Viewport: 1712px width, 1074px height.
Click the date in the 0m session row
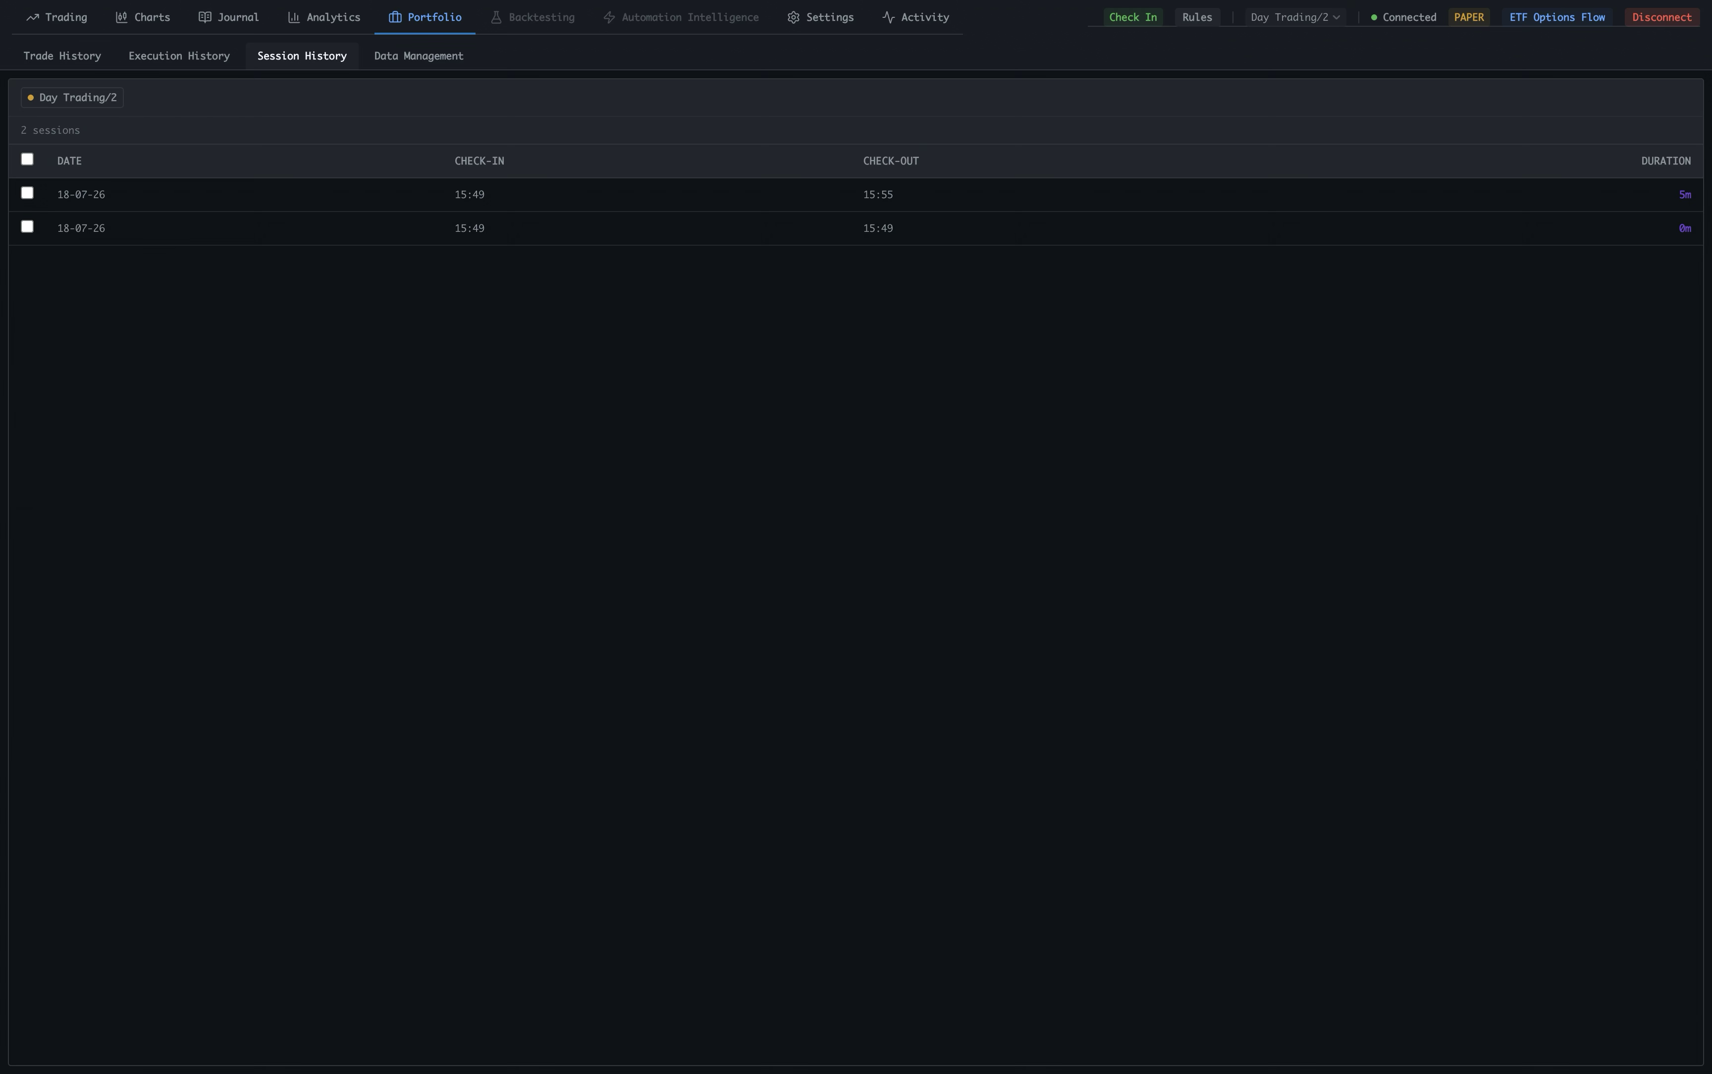[x=81, y=228]
